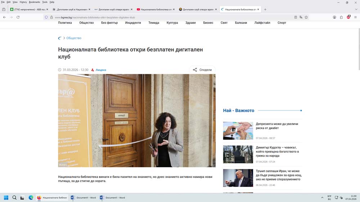Click the БГР keyboard language indicator
360x202 pixels.
329,198
